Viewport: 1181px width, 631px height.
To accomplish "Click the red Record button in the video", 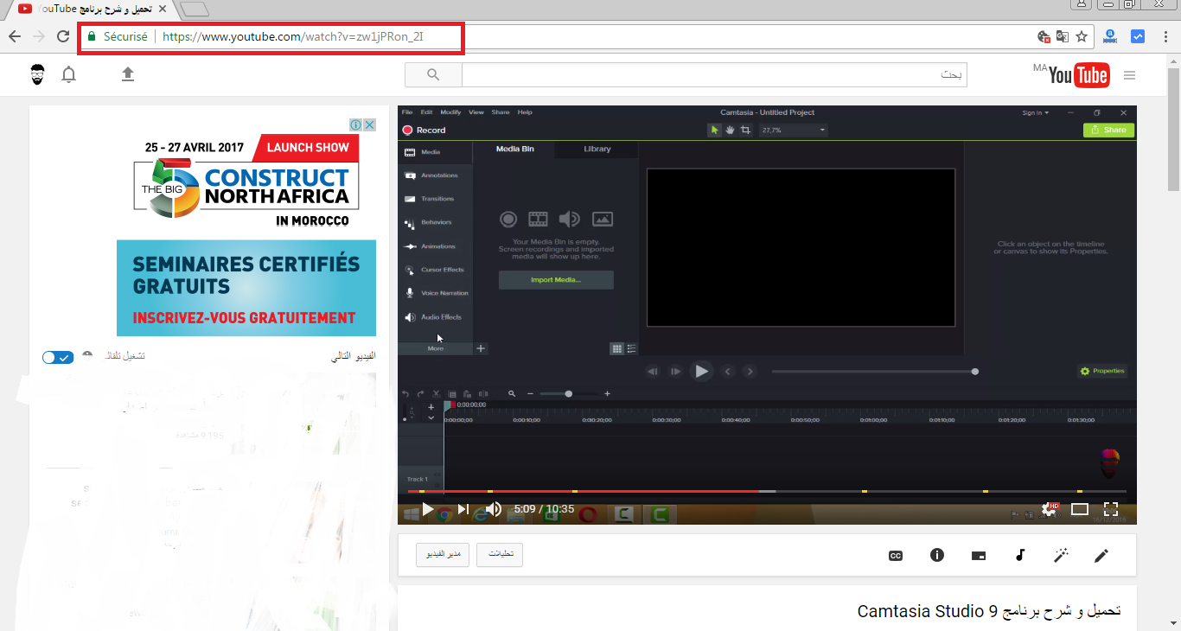I will [424, 131].
